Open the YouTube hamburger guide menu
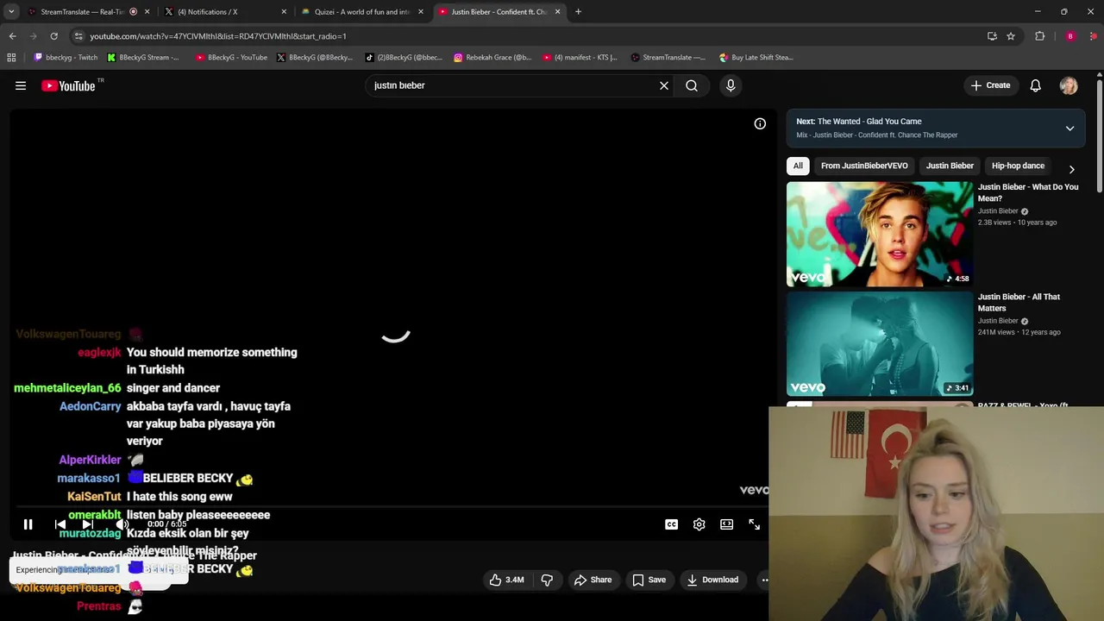Screen dimensions: 1104x621 (x=21, y=85)
